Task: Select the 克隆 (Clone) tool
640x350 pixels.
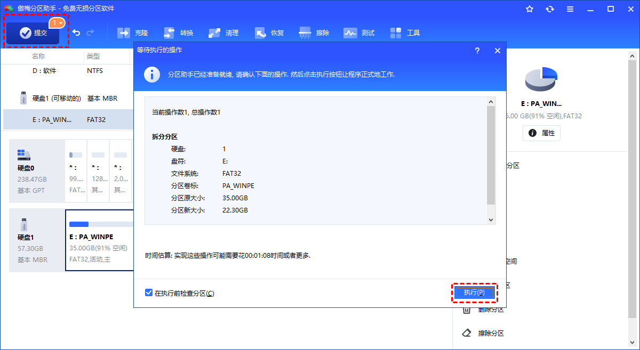Action: pos(133,32)
